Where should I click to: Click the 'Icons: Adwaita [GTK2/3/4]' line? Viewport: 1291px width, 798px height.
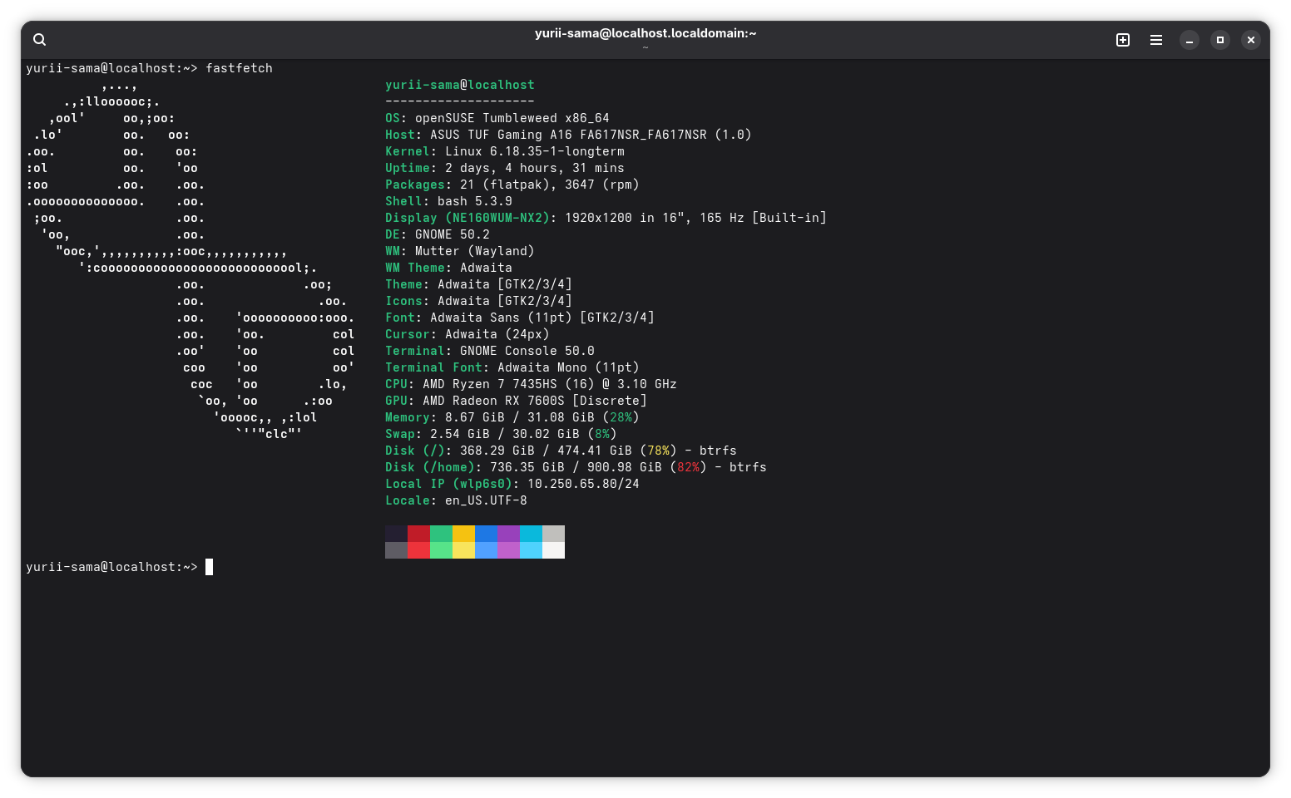pyautogui.click(x=478, y=301)
